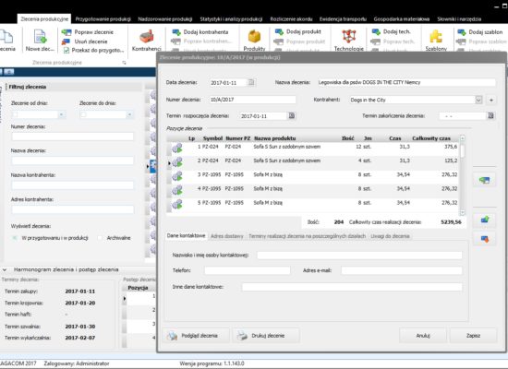Viewport: 508px width, 369px height.
Task: Open Statystyki i analizy produkcji tab
Action: click(231, 19)
